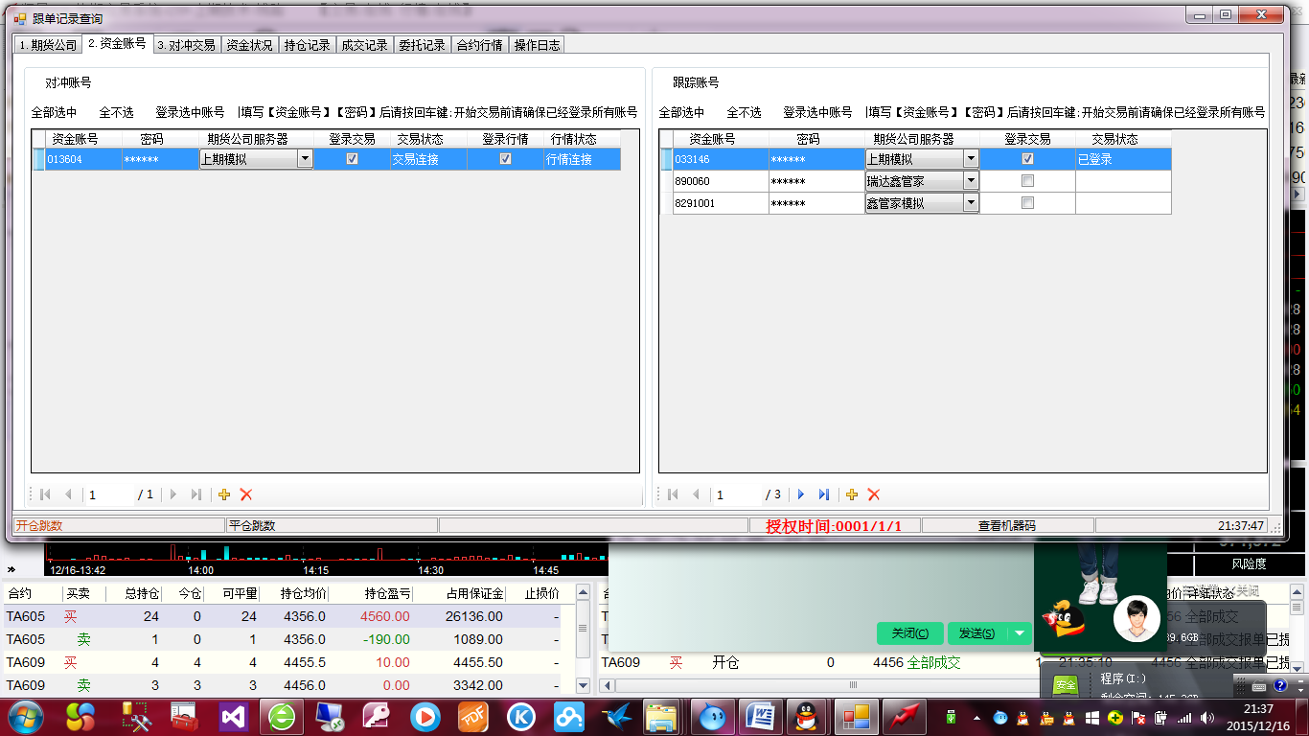The image size is (1309, 736).
Task: Add new row in 对冲账号 navigator
Action: [224, 494]
